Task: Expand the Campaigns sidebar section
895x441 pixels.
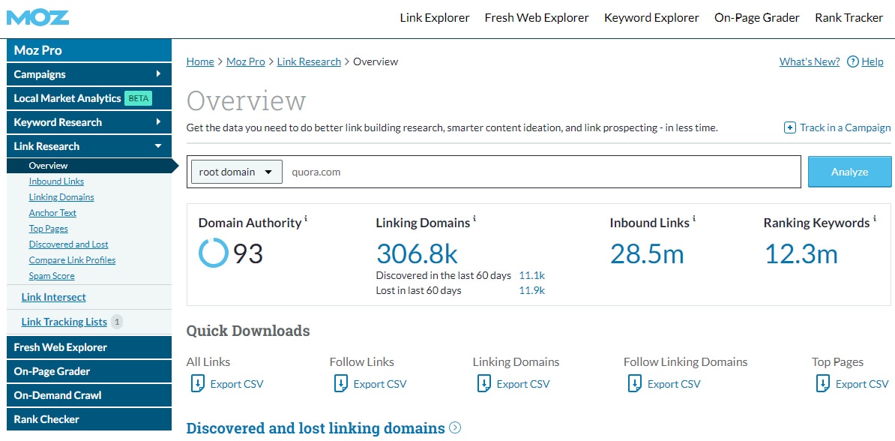Action: 88,73
